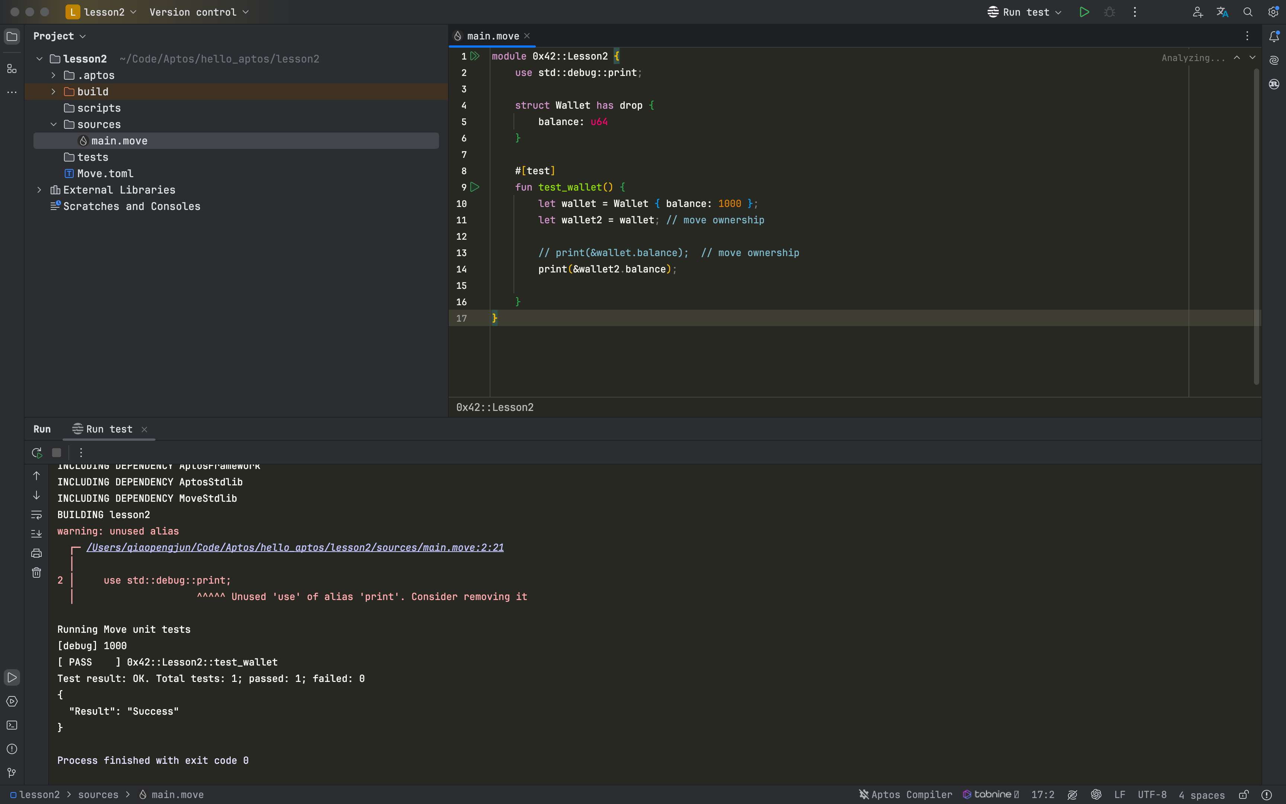Expand the .aptos folder
The width and height of the screenshot is (1286, 804).
click(53, 76)
